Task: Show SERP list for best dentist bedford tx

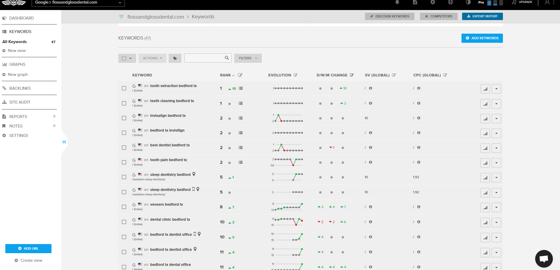Action: pyautogui.click(x=241, y=148)
